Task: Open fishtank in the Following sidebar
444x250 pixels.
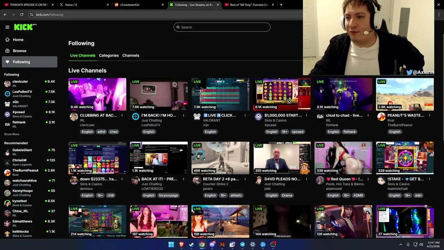Action: 29,124
